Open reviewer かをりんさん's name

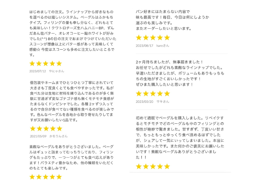pyautogui.click(x=58, y=136)
